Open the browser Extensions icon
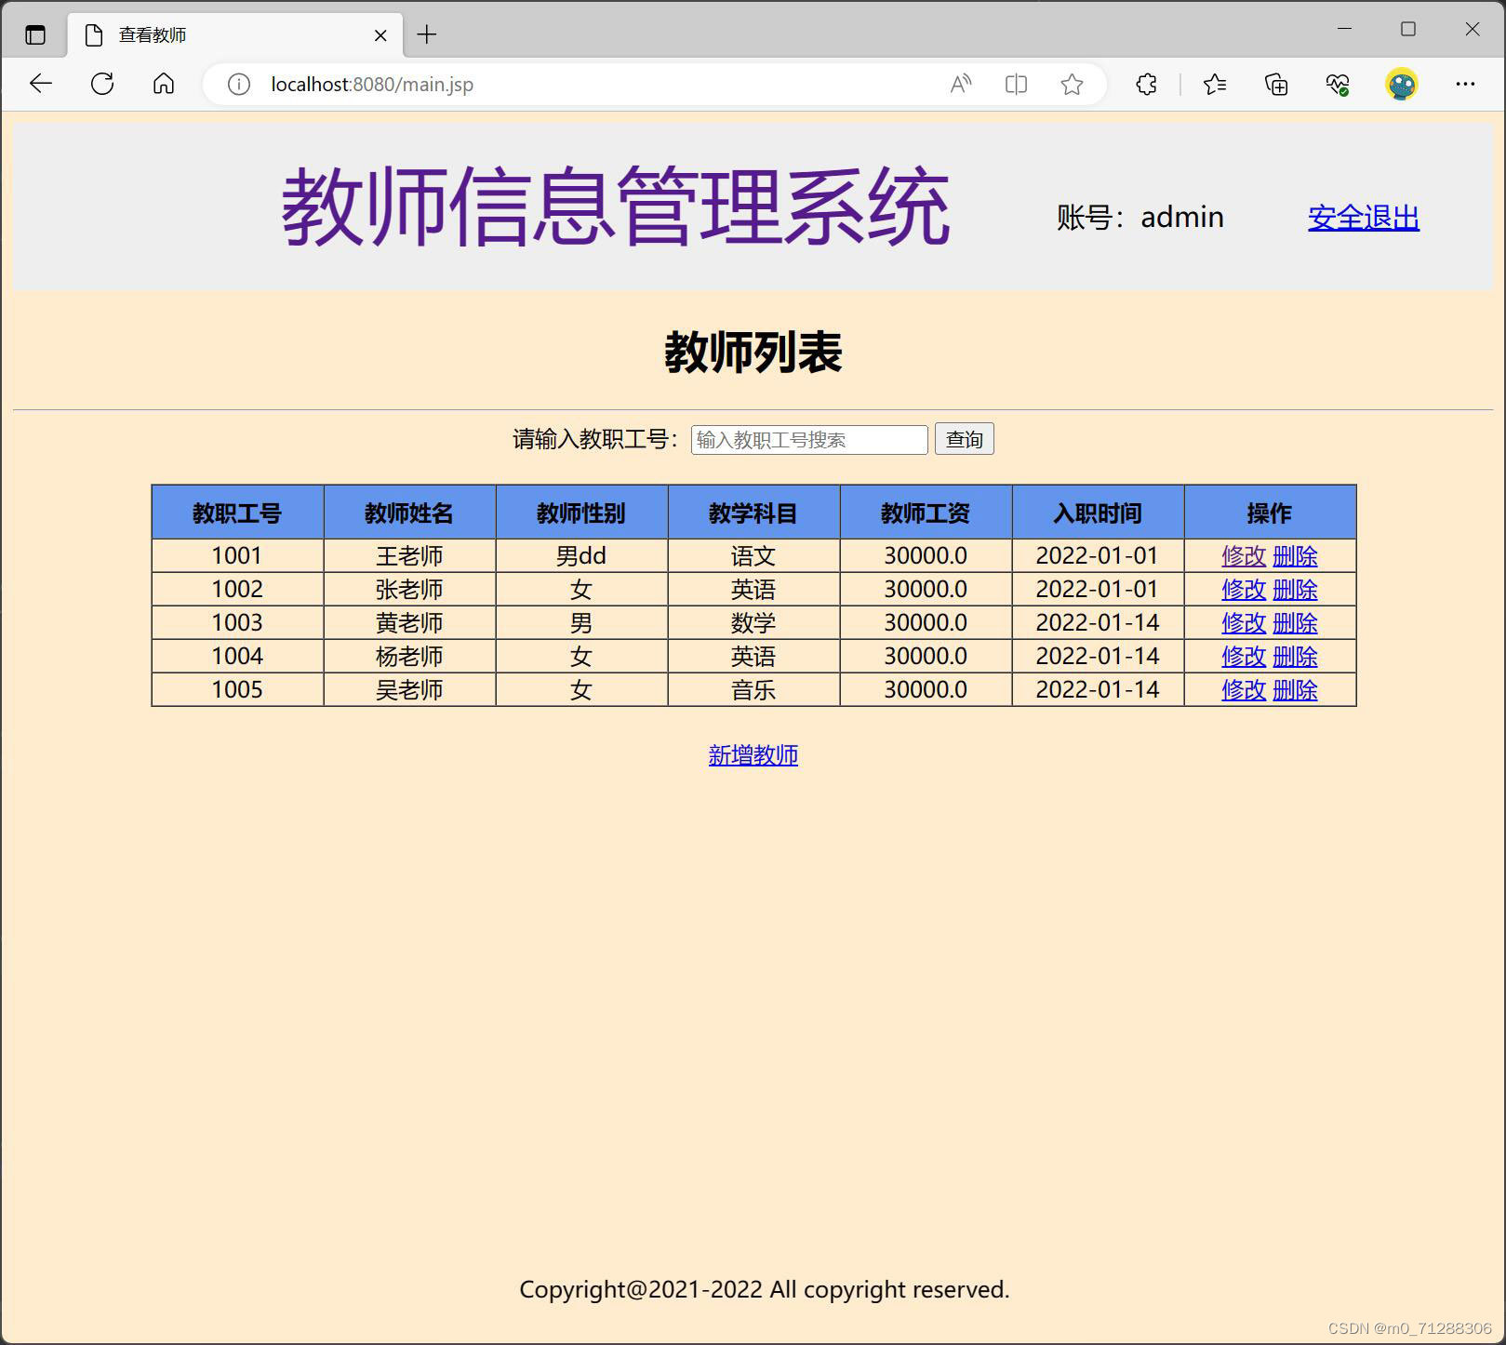 pos(1146,84)
